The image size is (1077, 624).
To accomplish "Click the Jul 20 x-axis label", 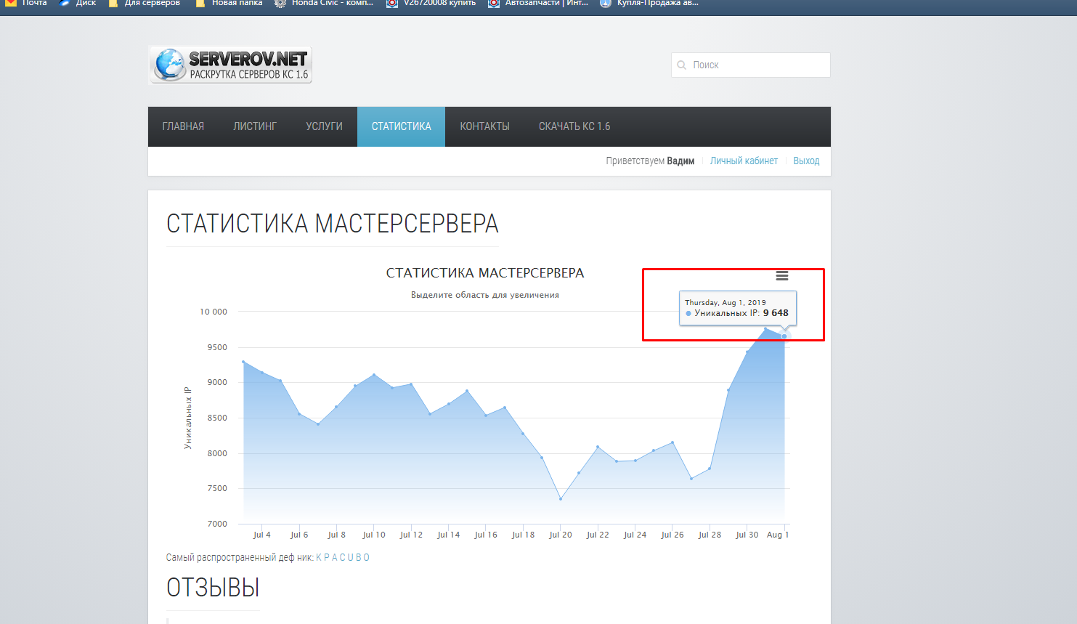I will pyautogui.click(x=561, y=535).
